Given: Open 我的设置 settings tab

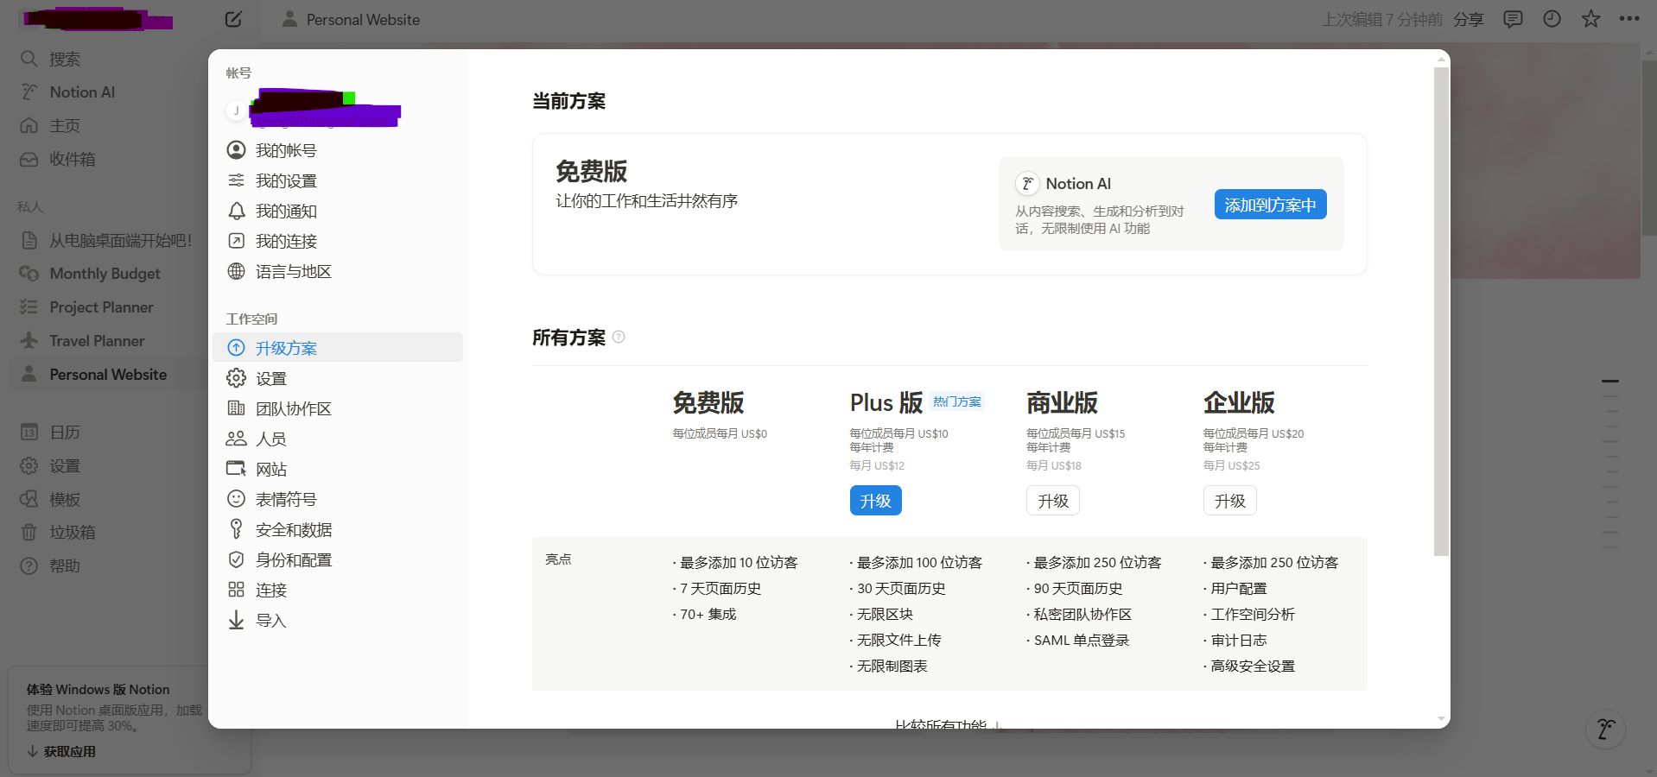Looking at the screenshot, I should [x=338, y=180].
